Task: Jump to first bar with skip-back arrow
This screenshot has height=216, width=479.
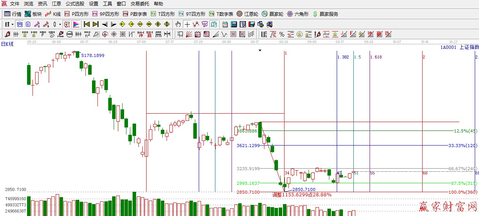Action: tap(87, 24)
